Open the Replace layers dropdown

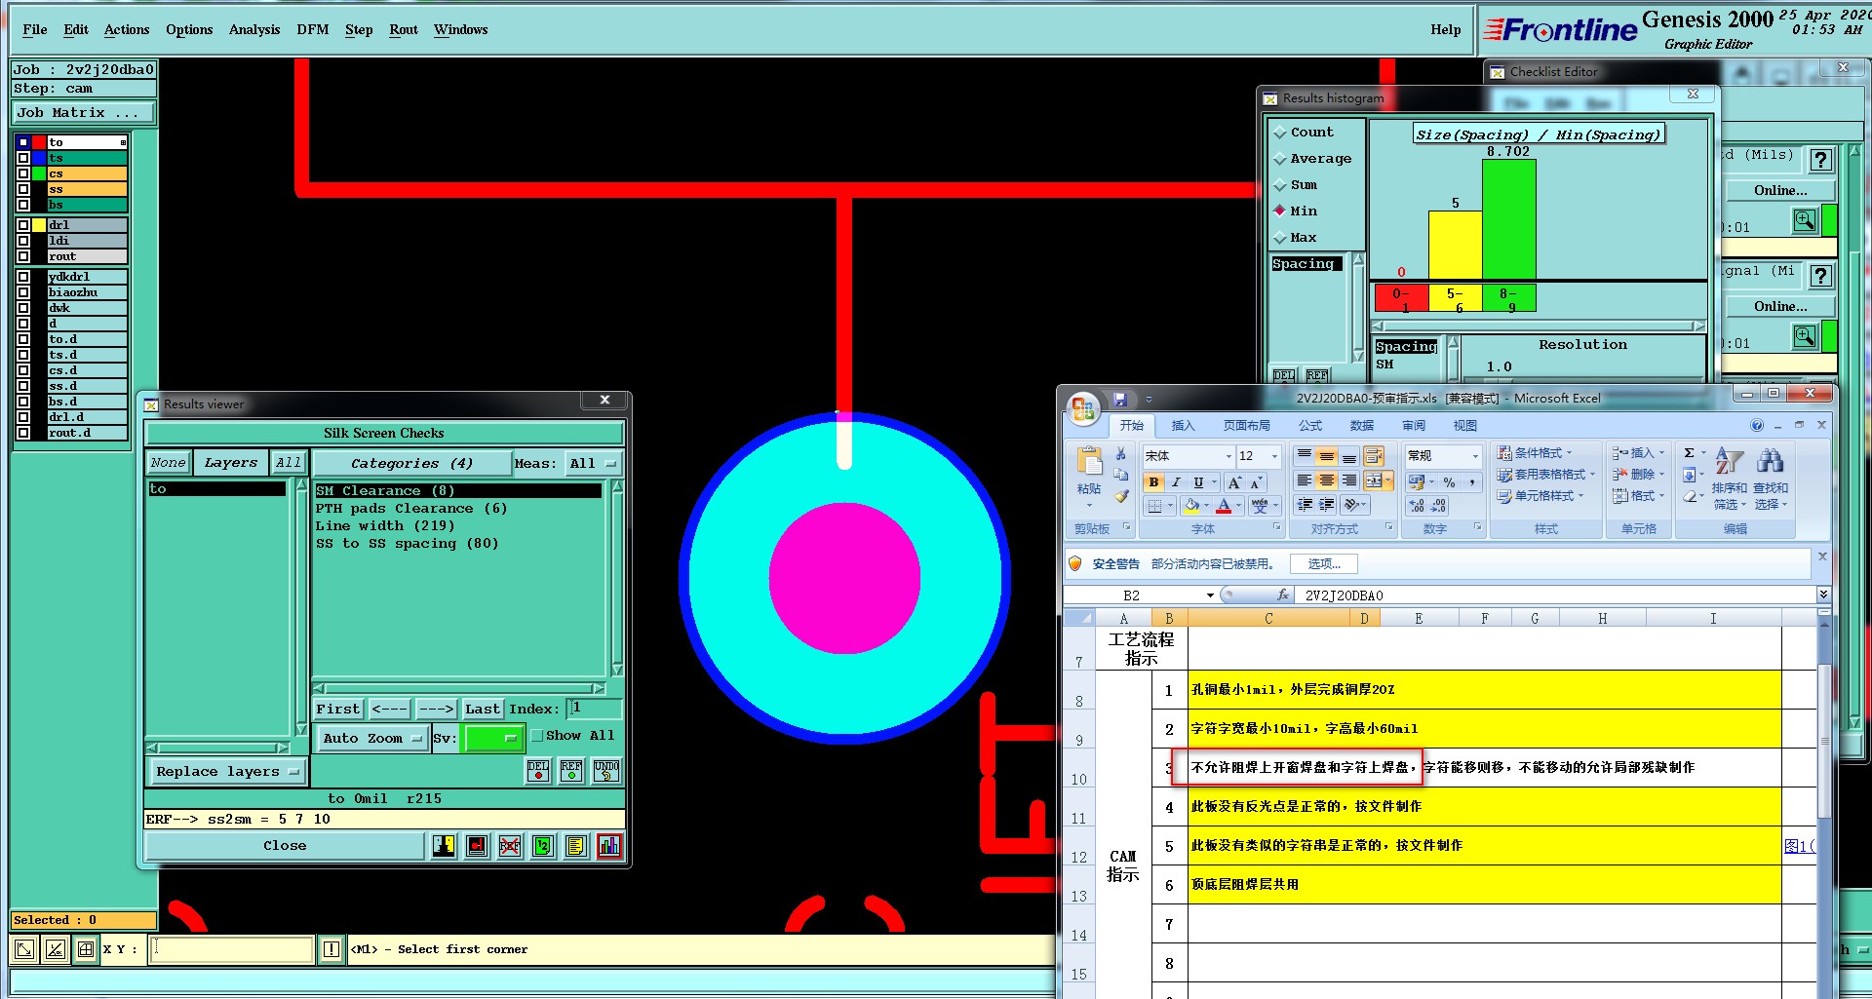227,772
